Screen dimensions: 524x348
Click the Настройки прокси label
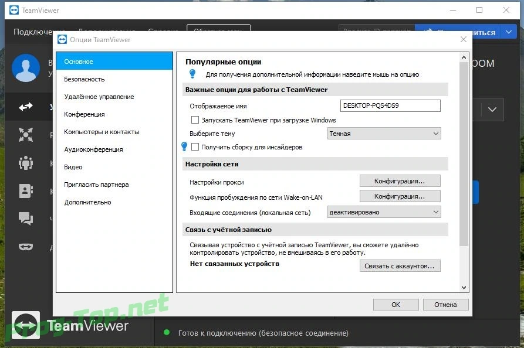coord(217,182)
